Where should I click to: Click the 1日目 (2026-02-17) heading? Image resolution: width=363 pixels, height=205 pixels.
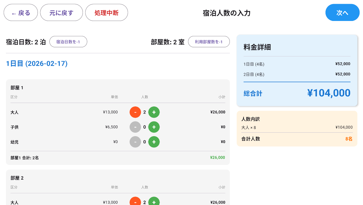pos(36,64)
